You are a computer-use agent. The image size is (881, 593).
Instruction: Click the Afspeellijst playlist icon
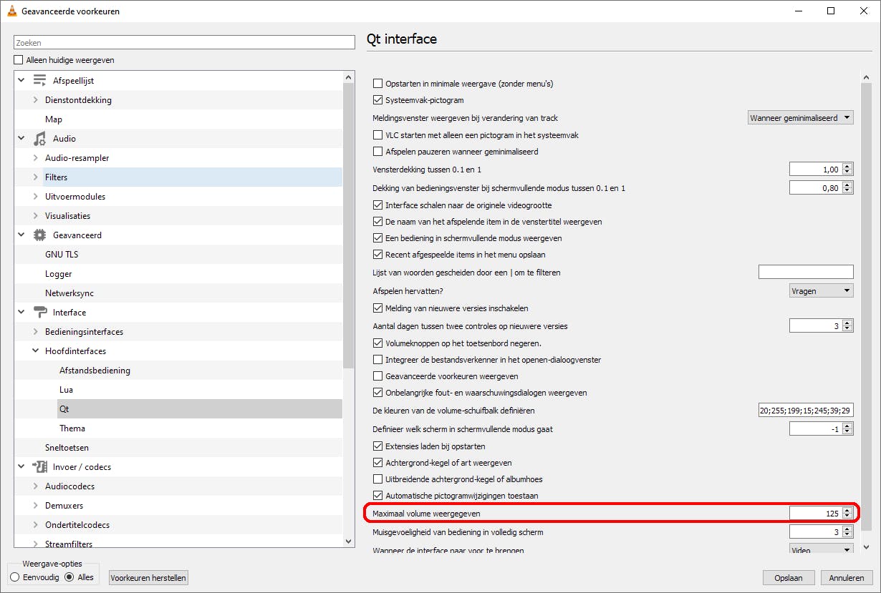39,81
